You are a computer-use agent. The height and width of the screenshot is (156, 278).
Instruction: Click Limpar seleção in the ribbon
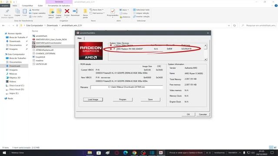[x=141, y=13]
